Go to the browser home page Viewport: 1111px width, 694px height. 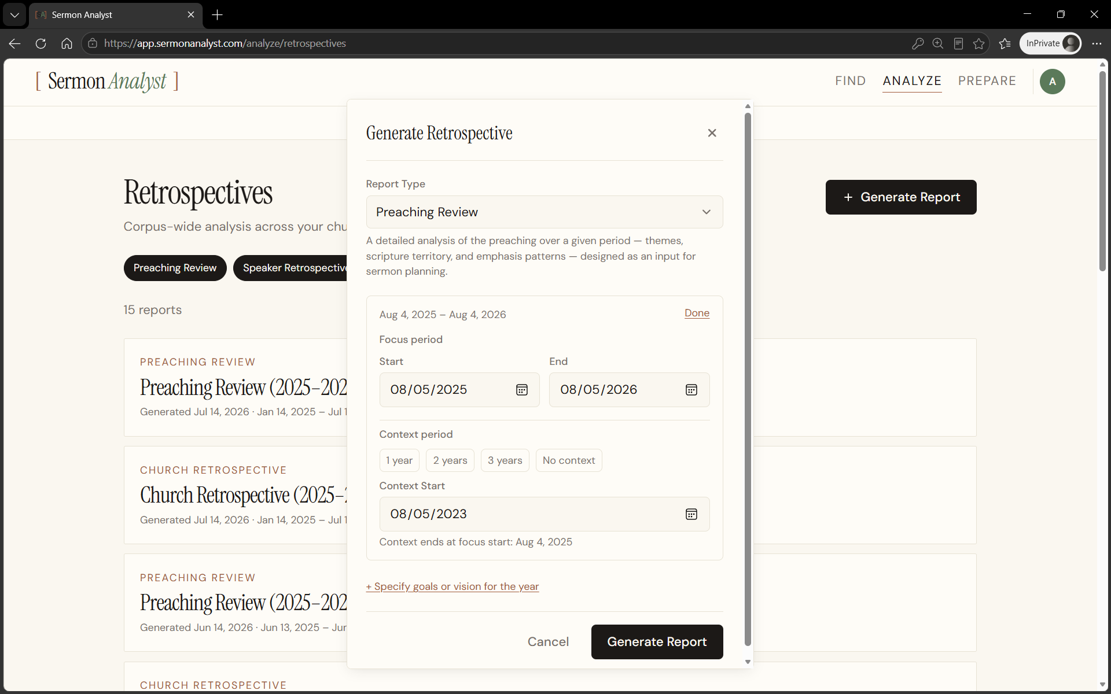pos(67,43)
